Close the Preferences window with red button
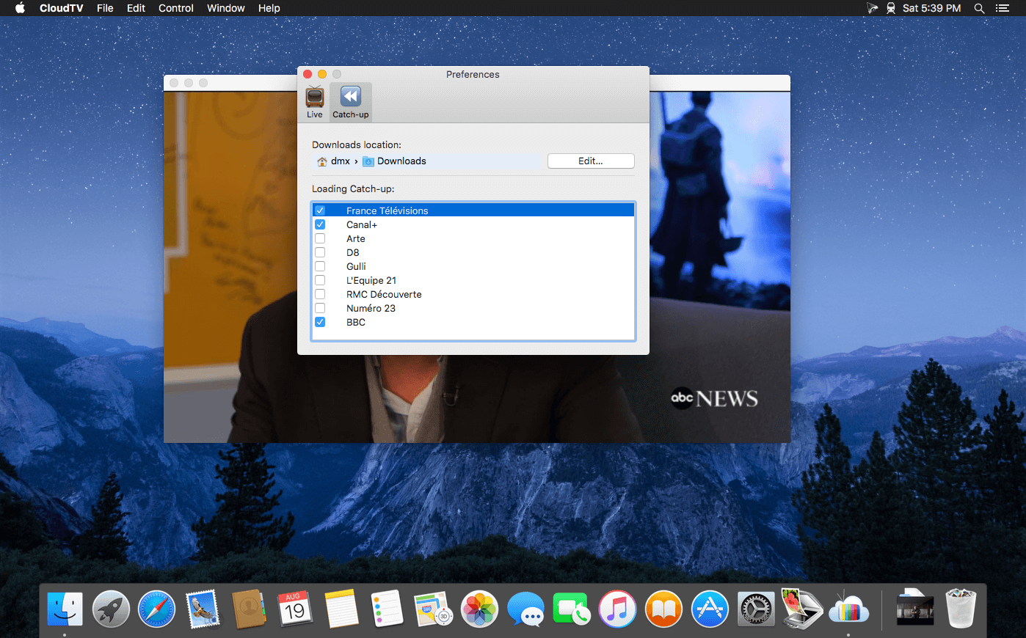 point(308,74)
